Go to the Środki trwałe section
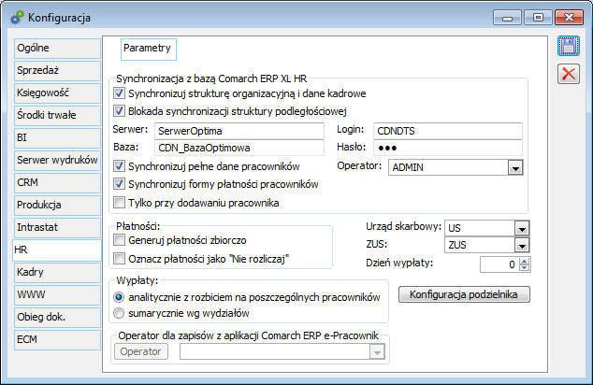 (57, 115)
